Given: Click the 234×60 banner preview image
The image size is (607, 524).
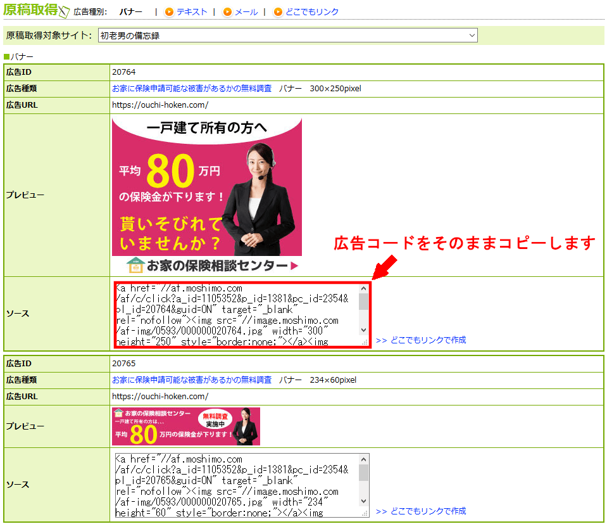Looking at the screenshot, I should click(x=186, y=426).
